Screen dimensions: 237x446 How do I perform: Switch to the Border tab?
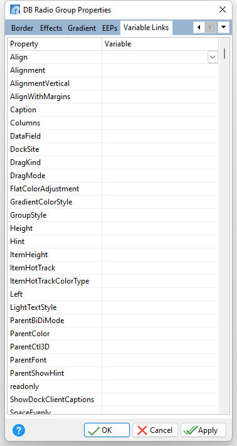click(22, 28)
